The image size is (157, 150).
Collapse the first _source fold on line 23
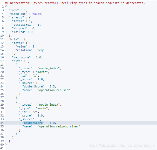[x=4, y=83]
